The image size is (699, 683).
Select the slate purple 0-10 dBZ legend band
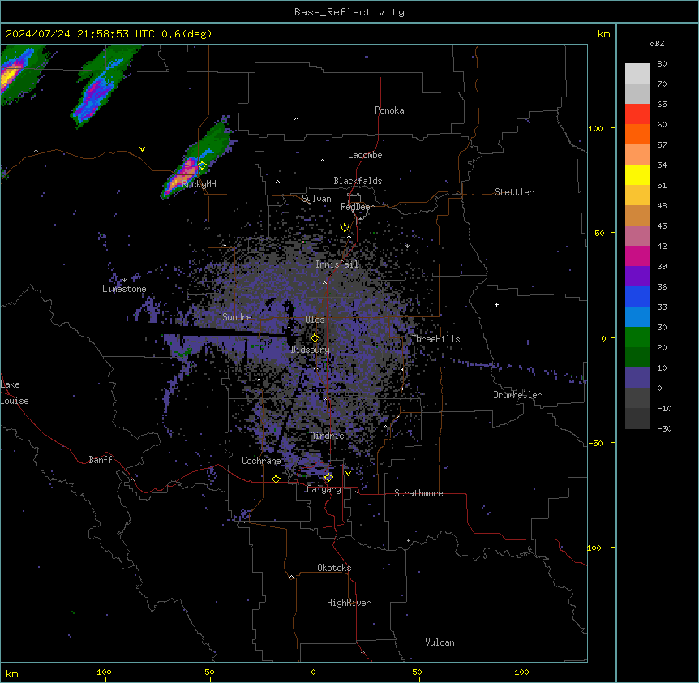click(637, 378)
